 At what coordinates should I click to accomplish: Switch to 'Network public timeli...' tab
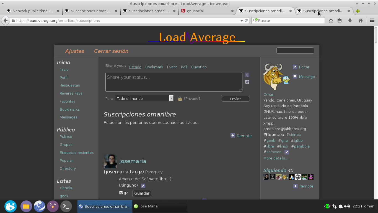(33, 11)
